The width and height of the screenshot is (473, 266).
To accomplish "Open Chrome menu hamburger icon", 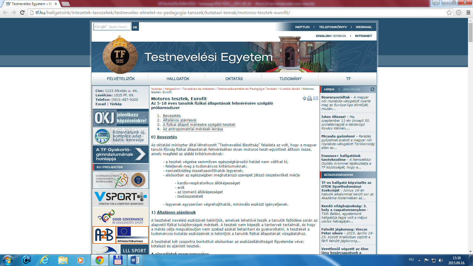I will 468,12.
